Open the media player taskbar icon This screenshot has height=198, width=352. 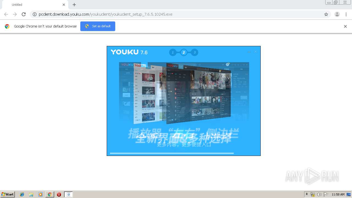pos(40,194)
